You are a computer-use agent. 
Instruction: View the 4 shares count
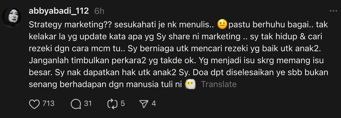[153, 103]
